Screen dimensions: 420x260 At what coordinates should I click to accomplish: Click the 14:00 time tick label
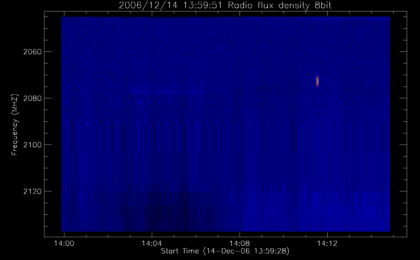[64, 243]
